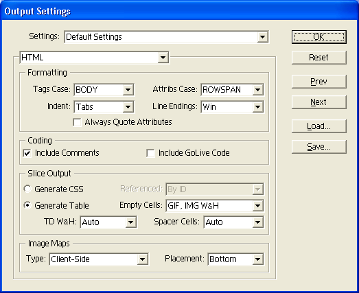
Task: Select the Generate CSS radio button
Action: tap(27, 189)
